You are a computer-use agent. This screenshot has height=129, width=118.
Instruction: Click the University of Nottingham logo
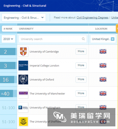pyautogui.click(x=23, y=108)
